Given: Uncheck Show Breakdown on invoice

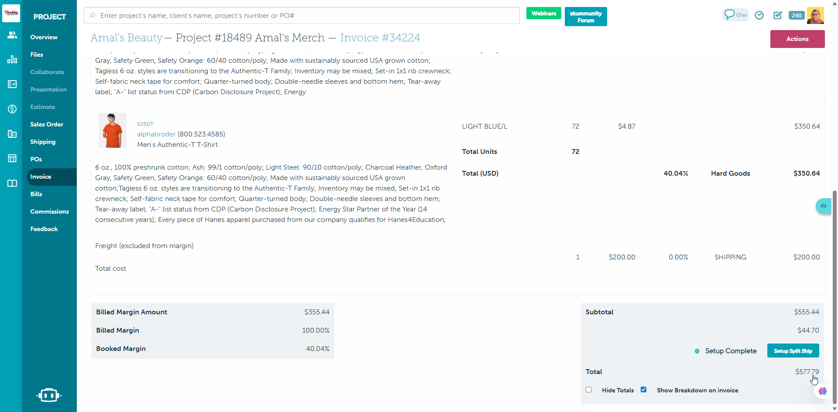Looking at the screenshot, I should (x=643, y=390).
